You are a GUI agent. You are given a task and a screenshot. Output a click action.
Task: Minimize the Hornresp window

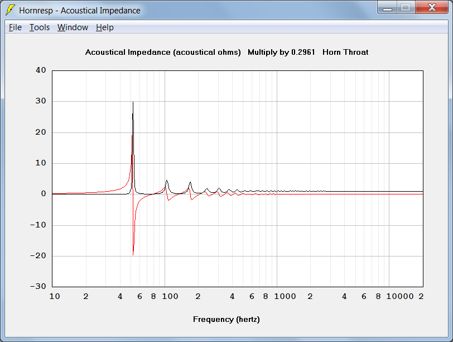tap(387, 8)
